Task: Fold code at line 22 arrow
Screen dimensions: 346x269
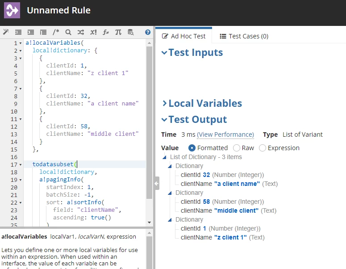Action: (21, 202)
